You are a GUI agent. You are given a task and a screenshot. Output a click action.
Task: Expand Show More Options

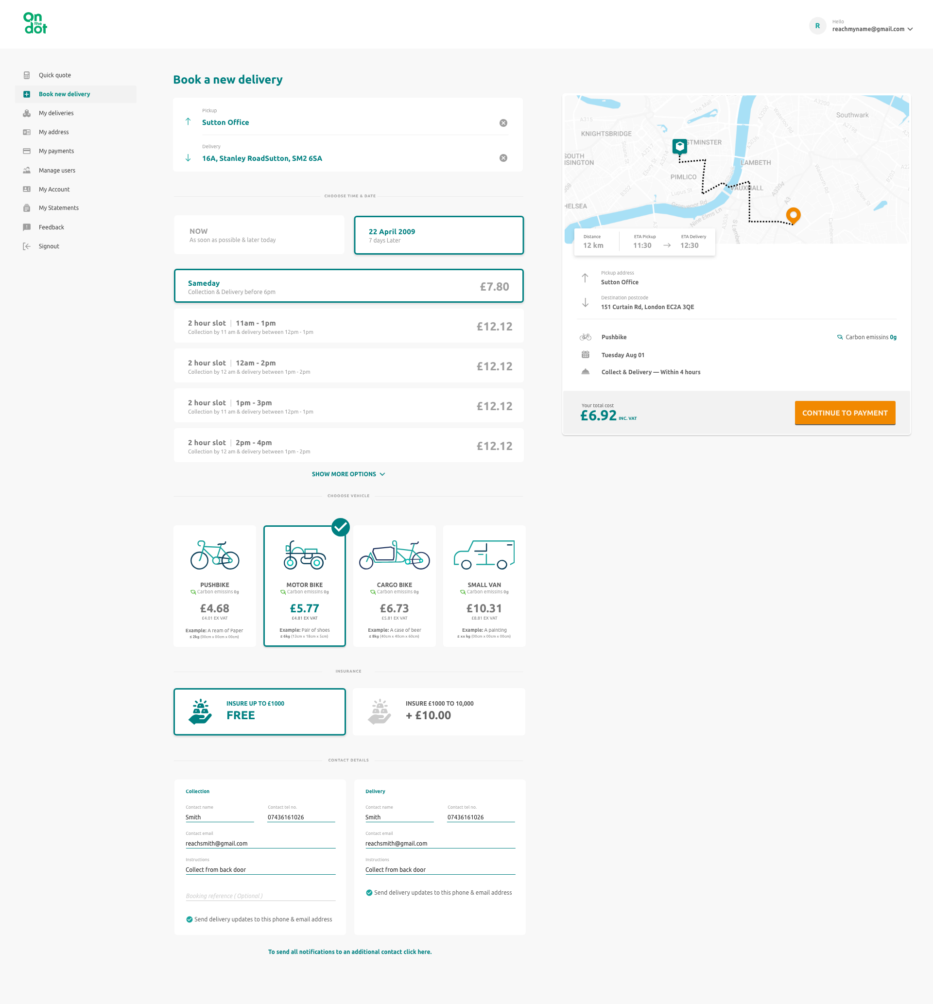click(x=348, y=474)
